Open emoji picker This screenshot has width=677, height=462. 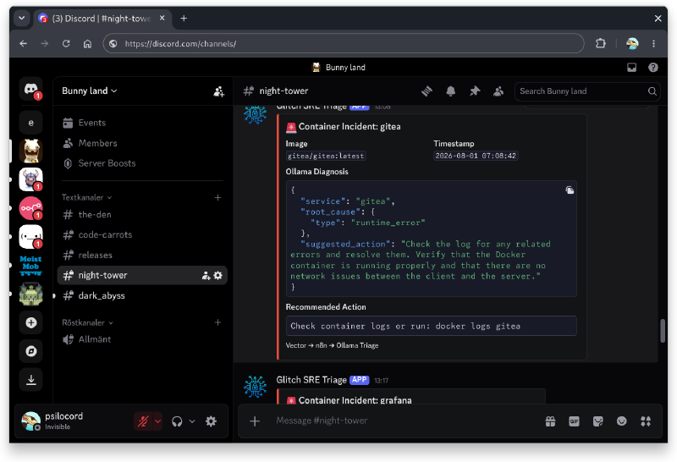621,421
